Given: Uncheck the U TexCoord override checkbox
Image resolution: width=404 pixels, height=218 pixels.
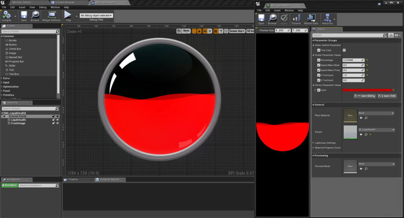Looking at the screenshot, I should coord(319,75).
